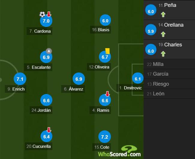Click the green sub-on arrow under Peña
195x159 pixels.
[163, 14]
